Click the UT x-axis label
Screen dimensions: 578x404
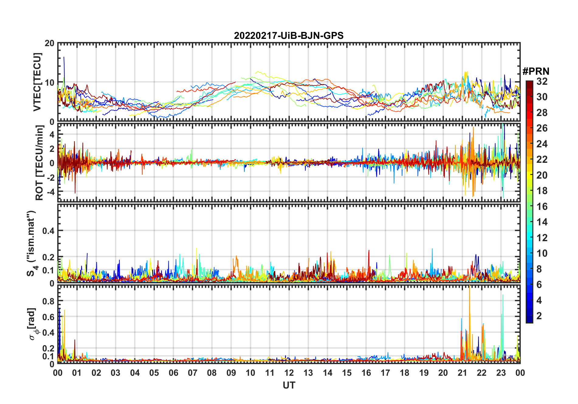(289, 385)
